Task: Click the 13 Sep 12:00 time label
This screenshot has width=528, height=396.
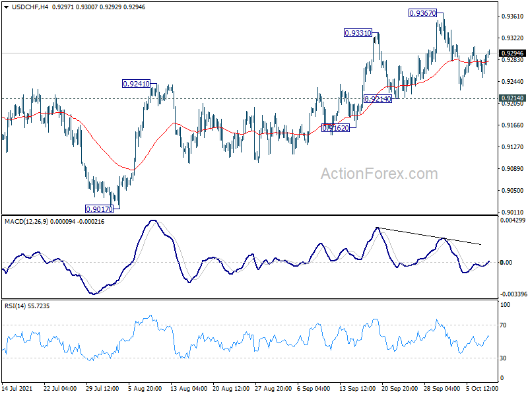Action: coord(357,389)
